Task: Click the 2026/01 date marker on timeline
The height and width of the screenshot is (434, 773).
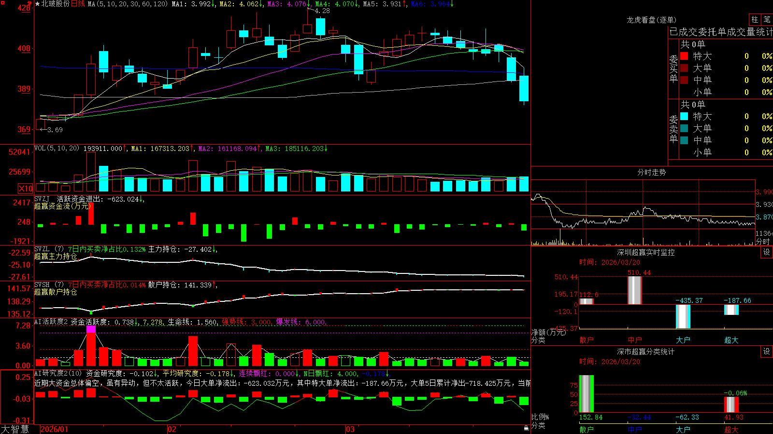Action: (55, 429)
